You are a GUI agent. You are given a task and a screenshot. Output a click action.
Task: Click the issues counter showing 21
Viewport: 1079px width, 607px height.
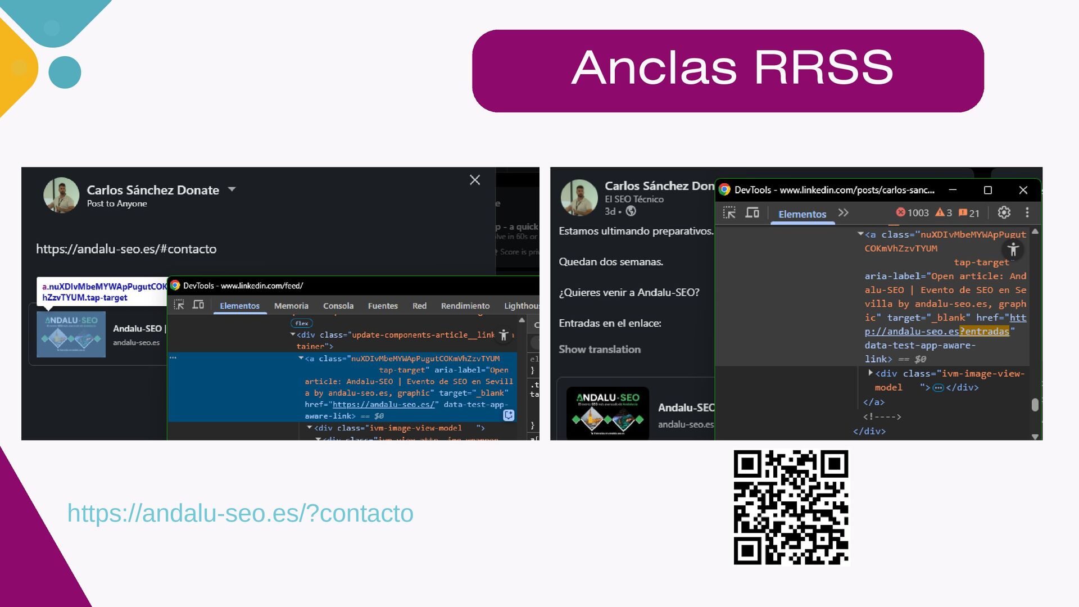(969, 213)
